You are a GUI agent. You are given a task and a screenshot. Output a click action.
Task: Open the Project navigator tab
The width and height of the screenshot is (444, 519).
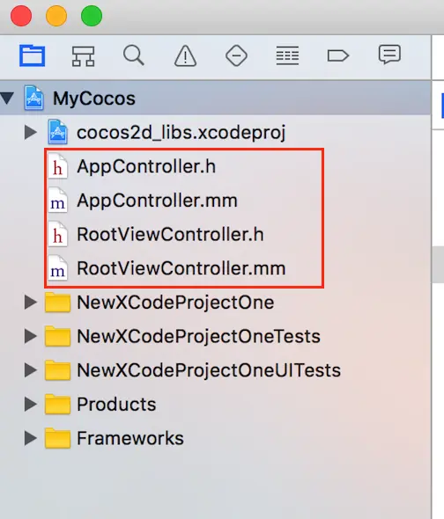point(32,55)
